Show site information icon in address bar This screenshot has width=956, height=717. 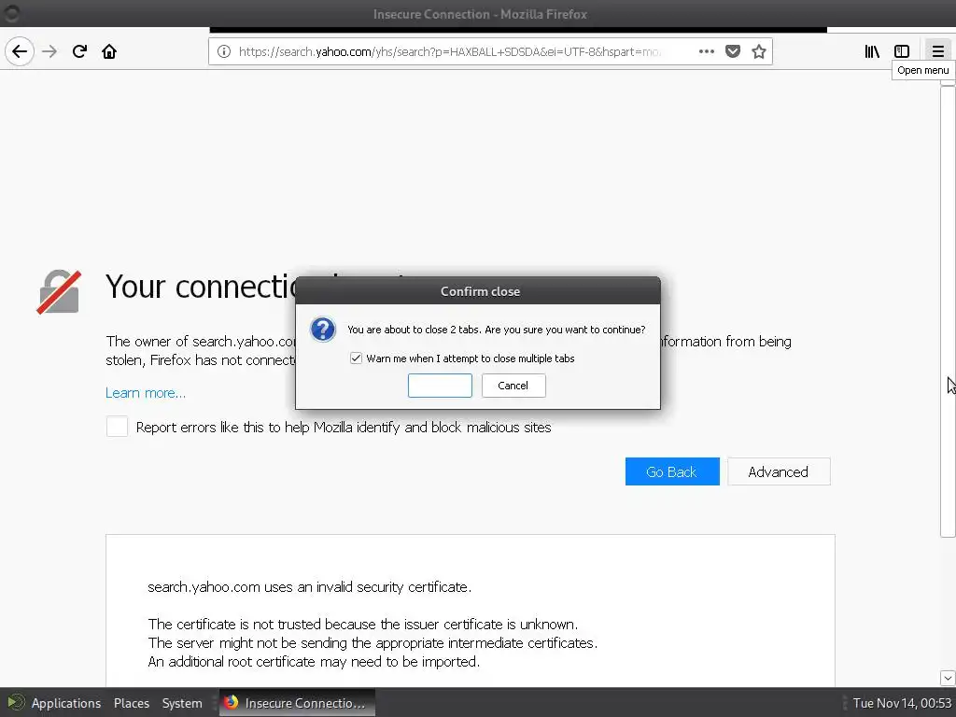224,52
